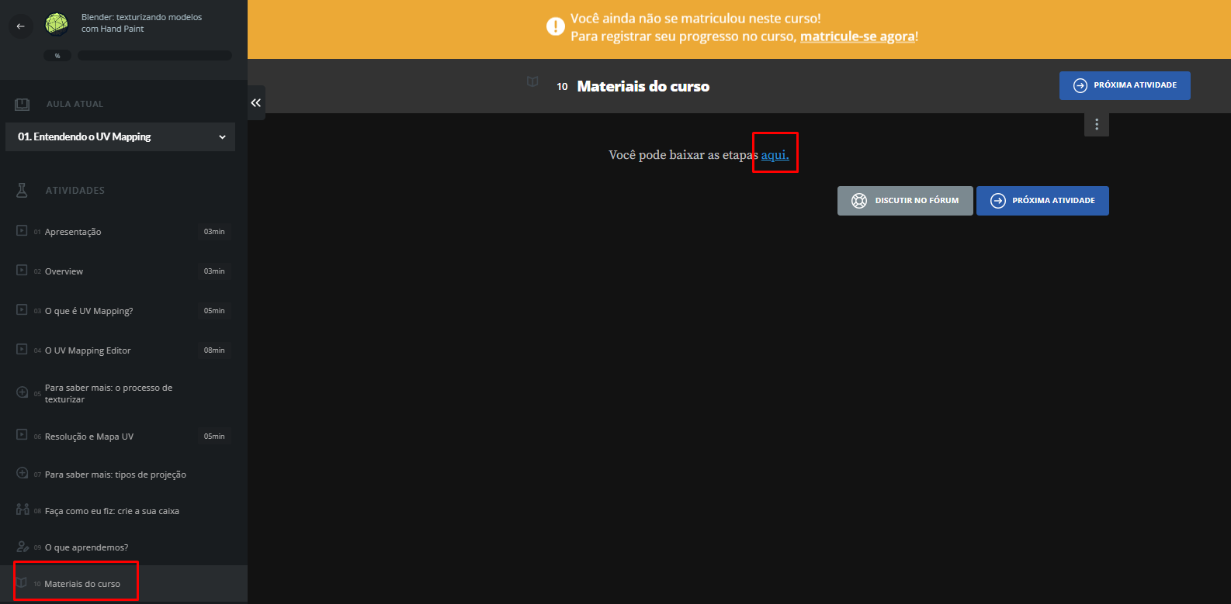Click icon beside O que aprendemos?
Image resolution: width=1231 pixels, height=604 pixels.
tap(23, 547)
